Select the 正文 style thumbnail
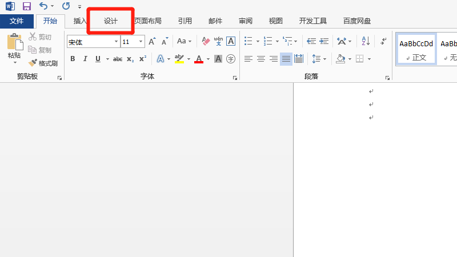457x257 pixels. click(x=416, y=49)
